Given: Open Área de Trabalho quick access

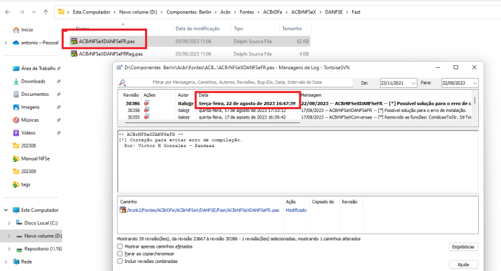Looking at the screenshot, I should pos(37,68).
